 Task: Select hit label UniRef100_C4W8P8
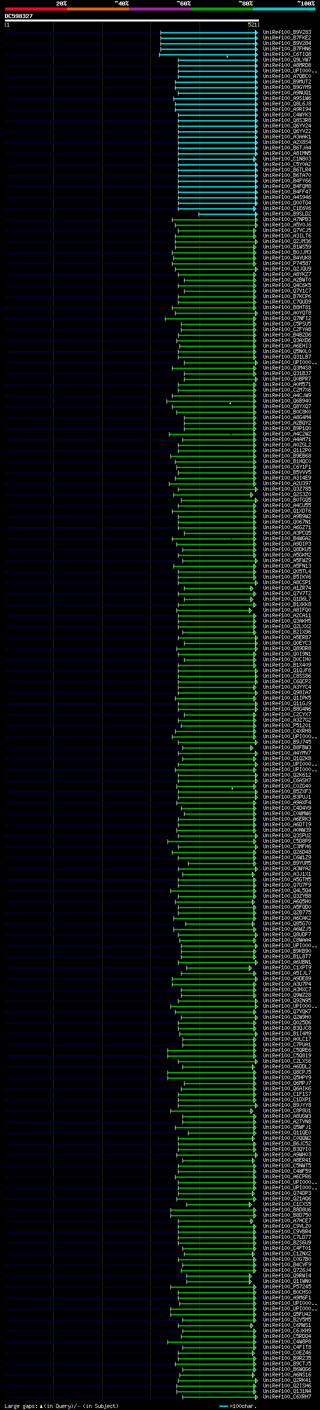287,1341
